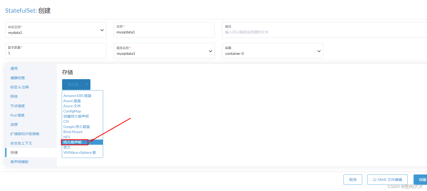
Task: Click the 副本数量 replica count field
Action: (56, 51)
